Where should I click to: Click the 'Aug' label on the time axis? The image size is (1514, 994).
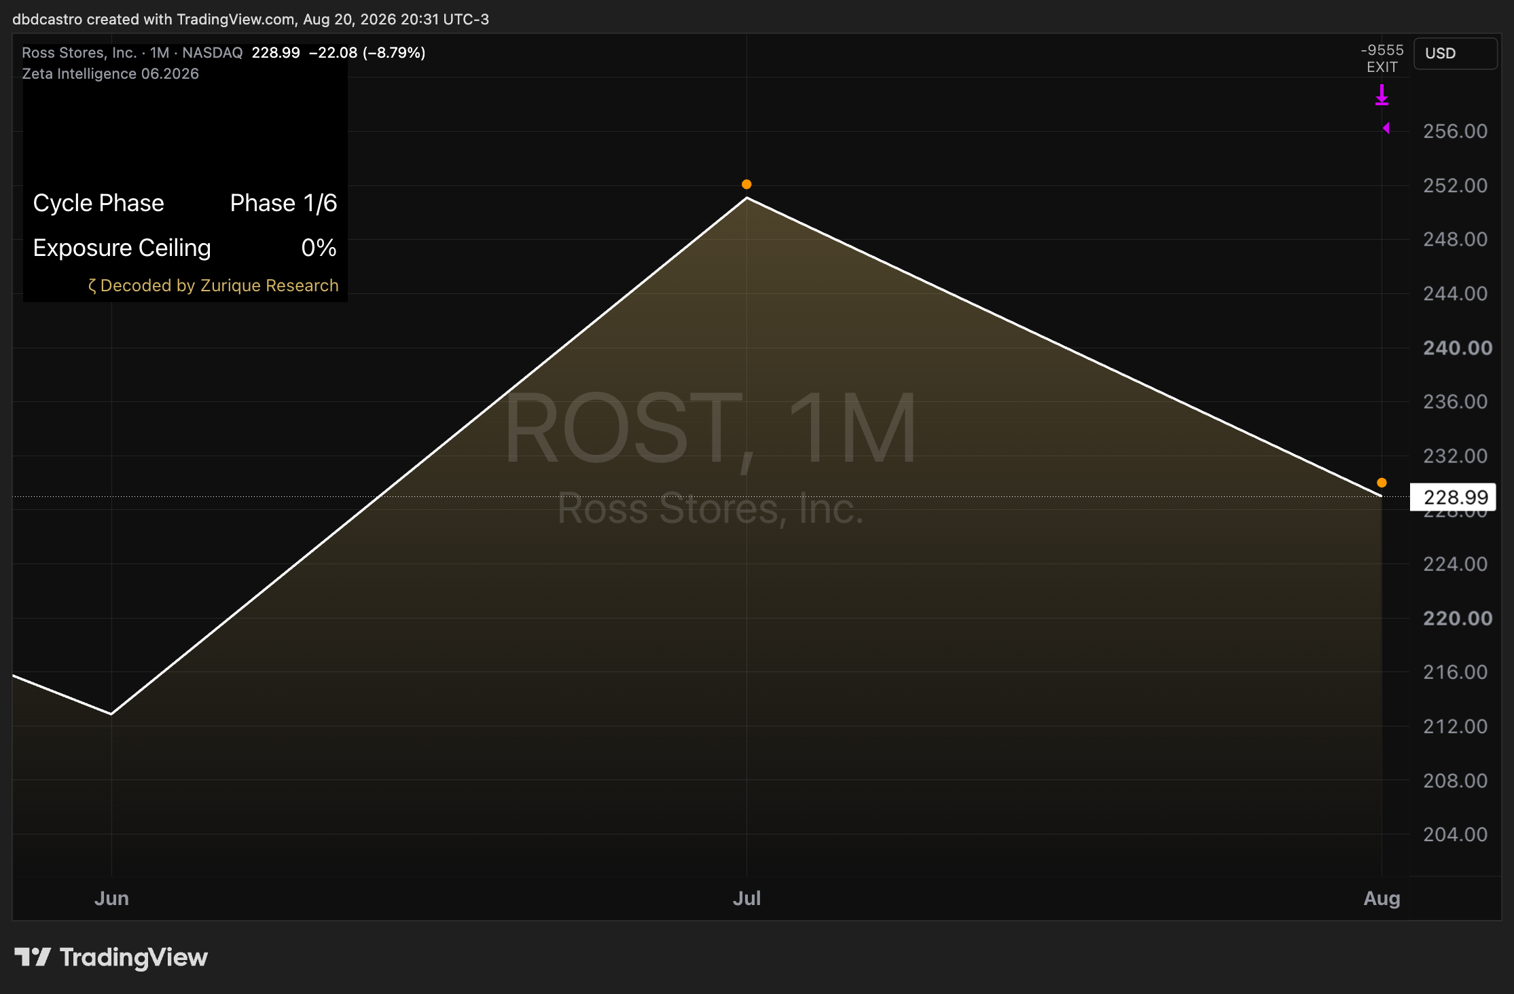[1382, 898]
